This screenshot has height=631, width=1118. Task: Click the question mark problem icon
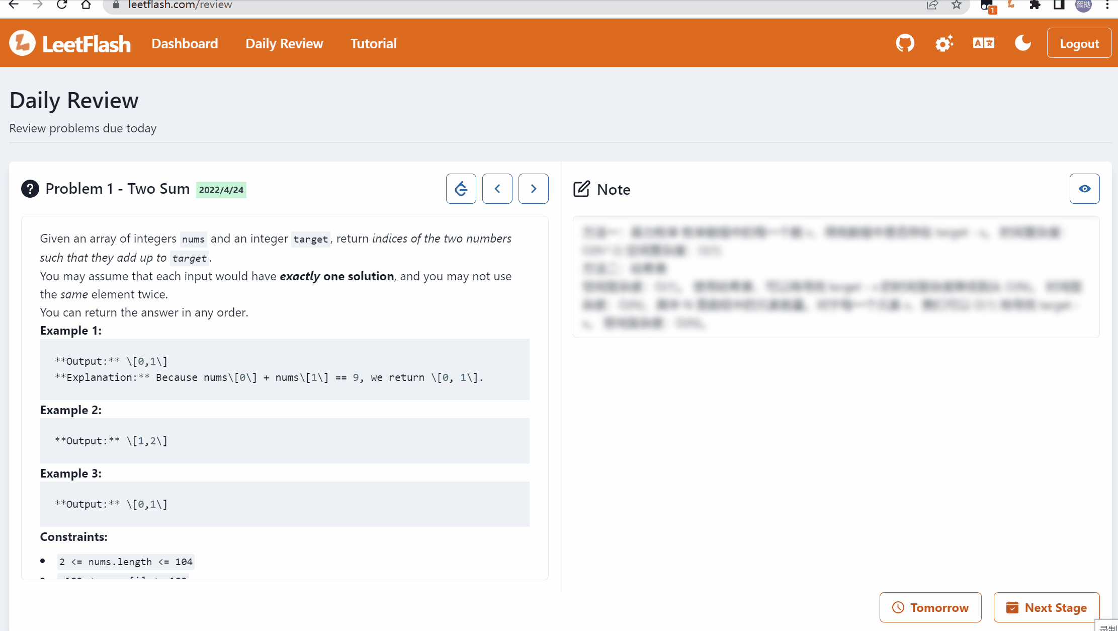(30, 189)
